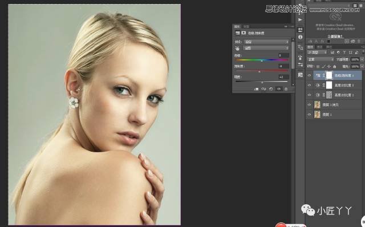Open the fill slider dropdown arrow
The image size is (365, 227).
362,67
